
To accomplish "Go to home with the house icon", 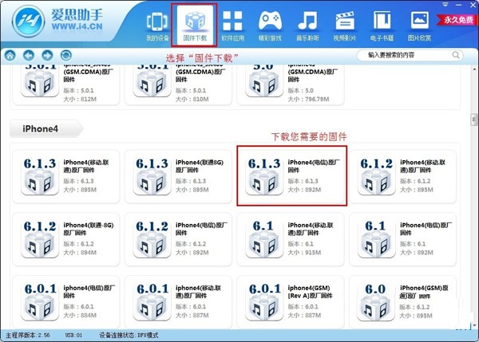I will coord(10,56).
